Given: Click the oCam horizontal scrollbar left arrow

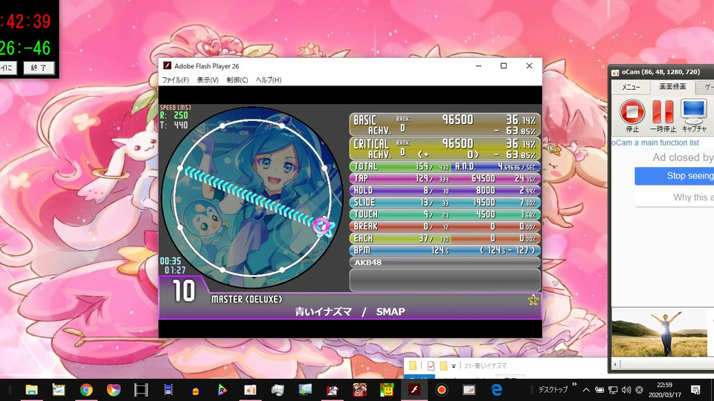Looking at the screenshot, I should [x=616, y=364].
